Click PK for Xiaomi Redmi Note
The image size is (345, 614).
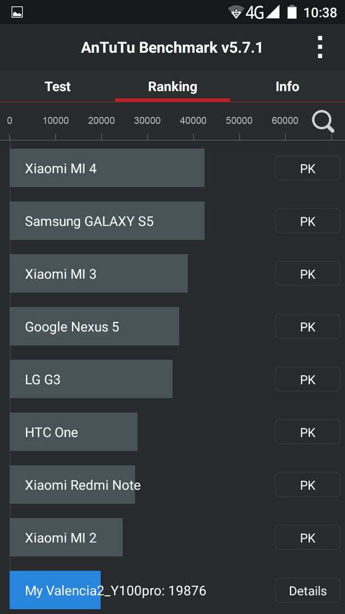click(308, 485)
